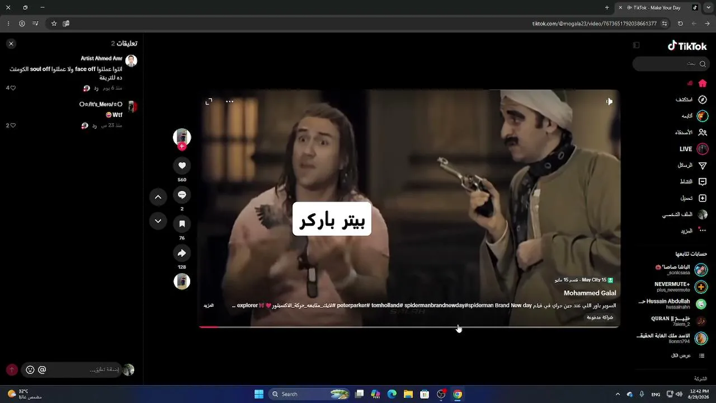Open the Messages paper-plane icon
Image resolution: width=716 pixels, height=403 pixels.
point(703,166)
